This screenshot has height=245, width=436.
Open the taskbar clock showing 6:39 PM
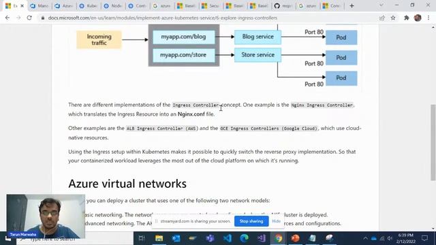coord(406,238)
